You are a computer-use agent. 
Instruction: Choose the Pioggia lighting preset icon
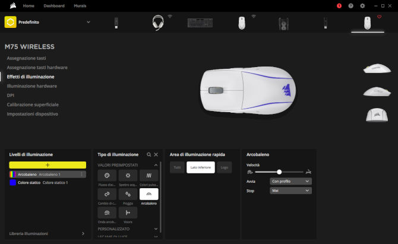128,194
